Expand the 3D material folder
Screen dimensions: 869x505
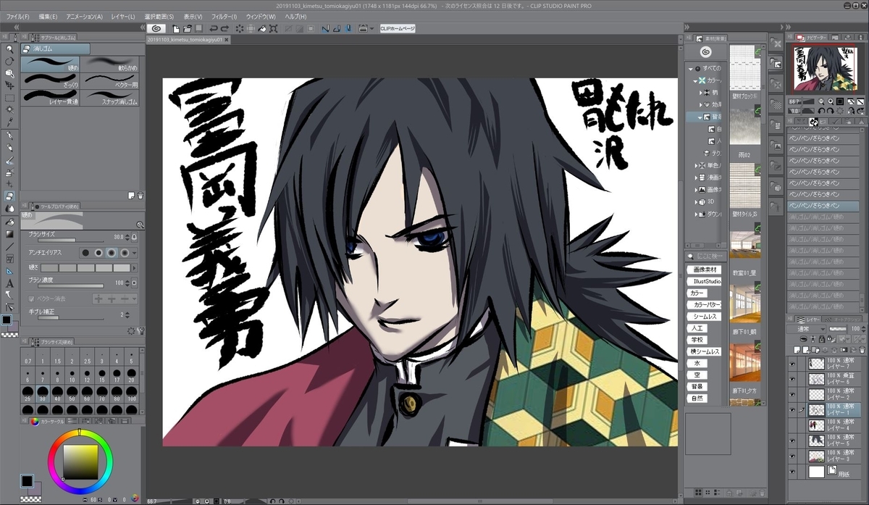click(x=695, y=202)
